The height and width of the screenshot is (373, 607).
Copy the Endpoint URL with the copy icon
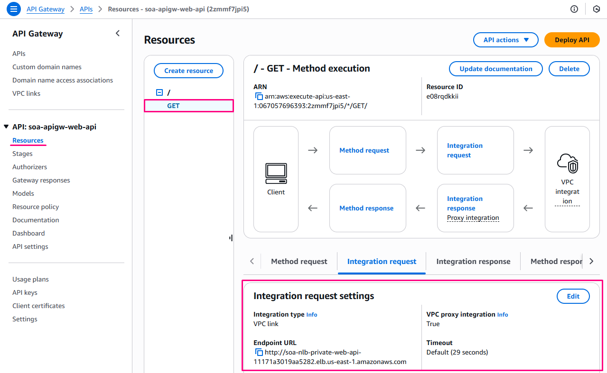259,352
